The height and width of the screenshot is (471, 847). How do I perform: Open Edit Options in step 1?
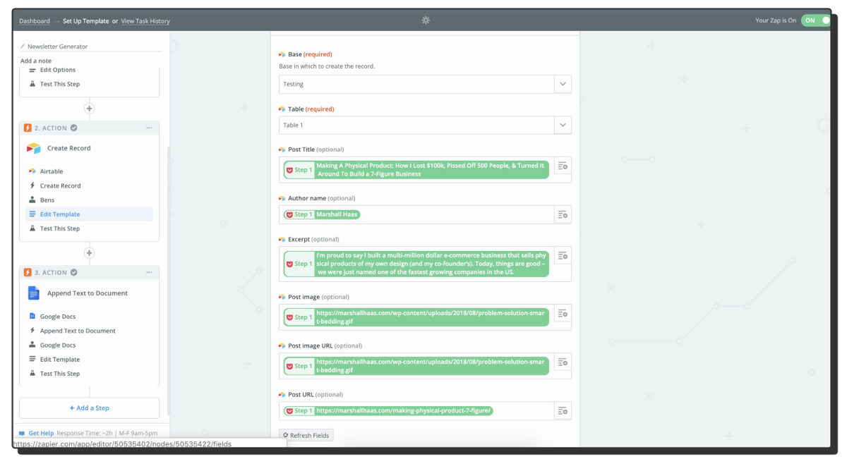coord(58,70)
